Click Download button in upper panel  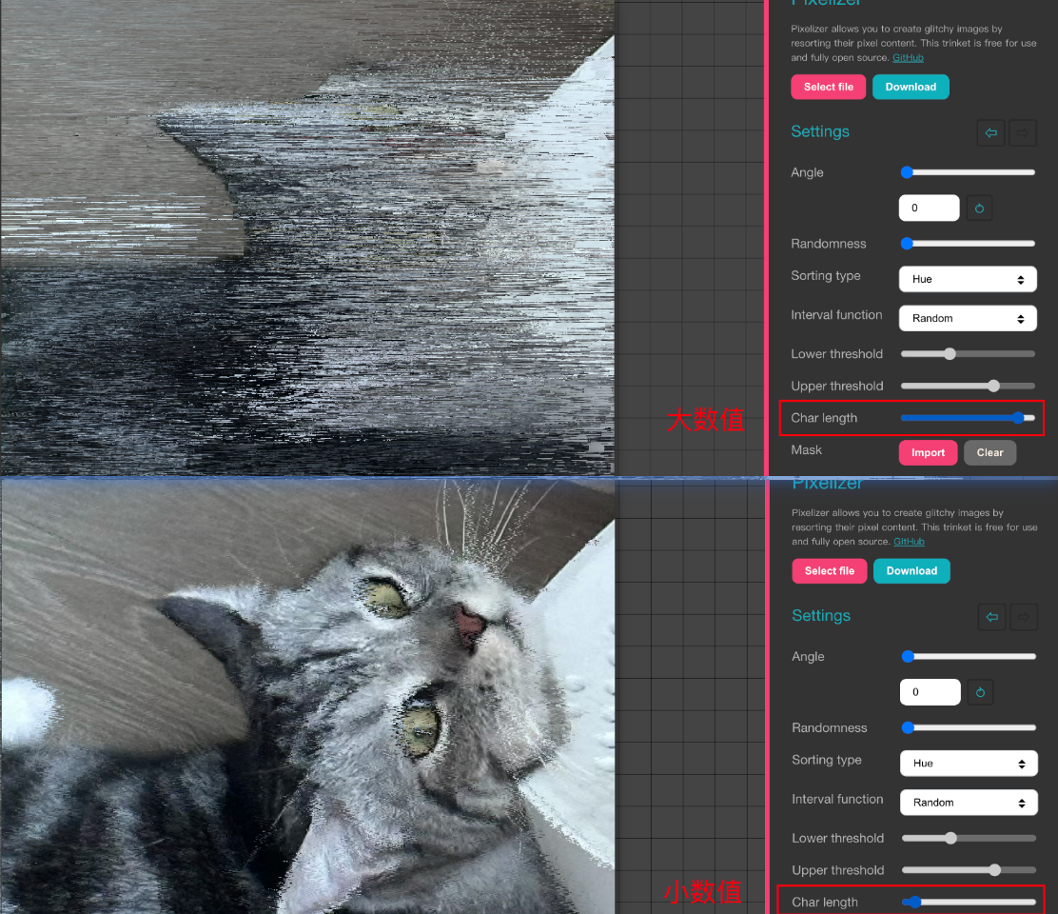coord(911,87)
